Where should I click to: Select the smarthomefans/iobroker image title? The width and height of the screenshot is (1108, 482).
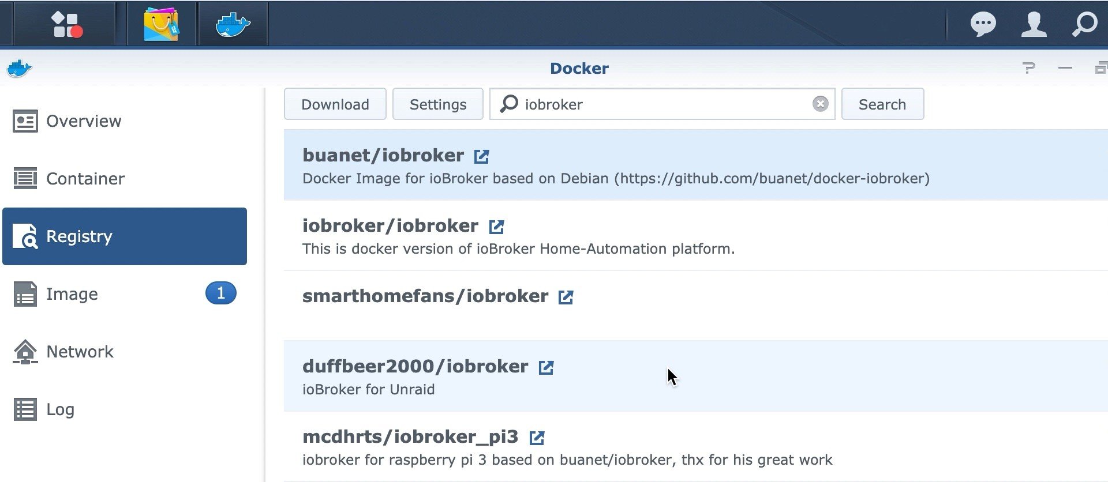point(425,296)
